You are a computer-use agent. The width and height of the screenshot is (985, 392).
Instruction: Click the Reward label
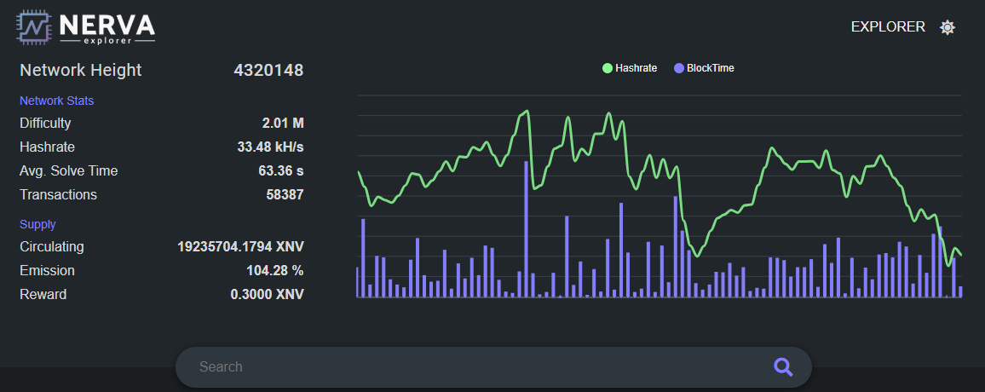43,294
